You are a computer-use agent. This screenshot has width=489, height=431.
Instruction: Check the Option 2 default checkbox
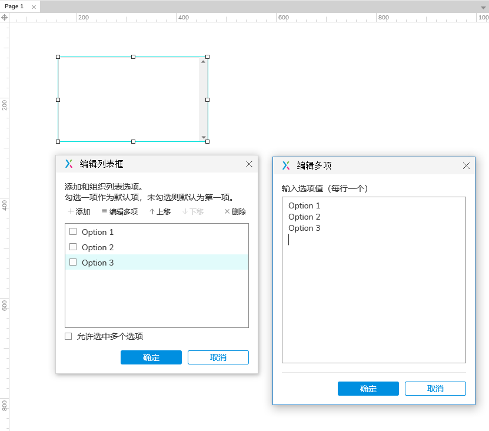pos(73,247)
